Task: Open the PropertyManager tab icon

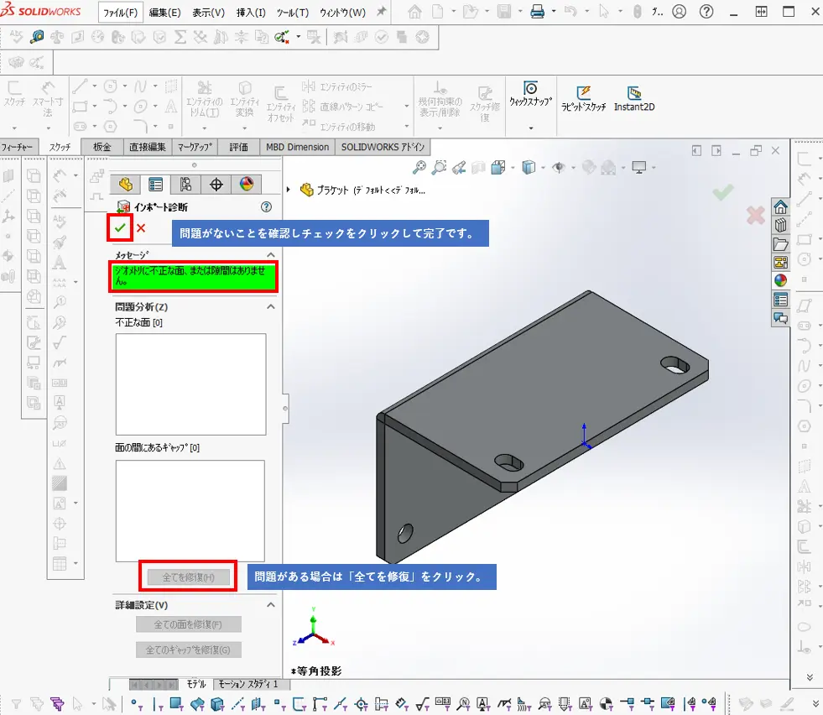Action: (x=156, y=185)
